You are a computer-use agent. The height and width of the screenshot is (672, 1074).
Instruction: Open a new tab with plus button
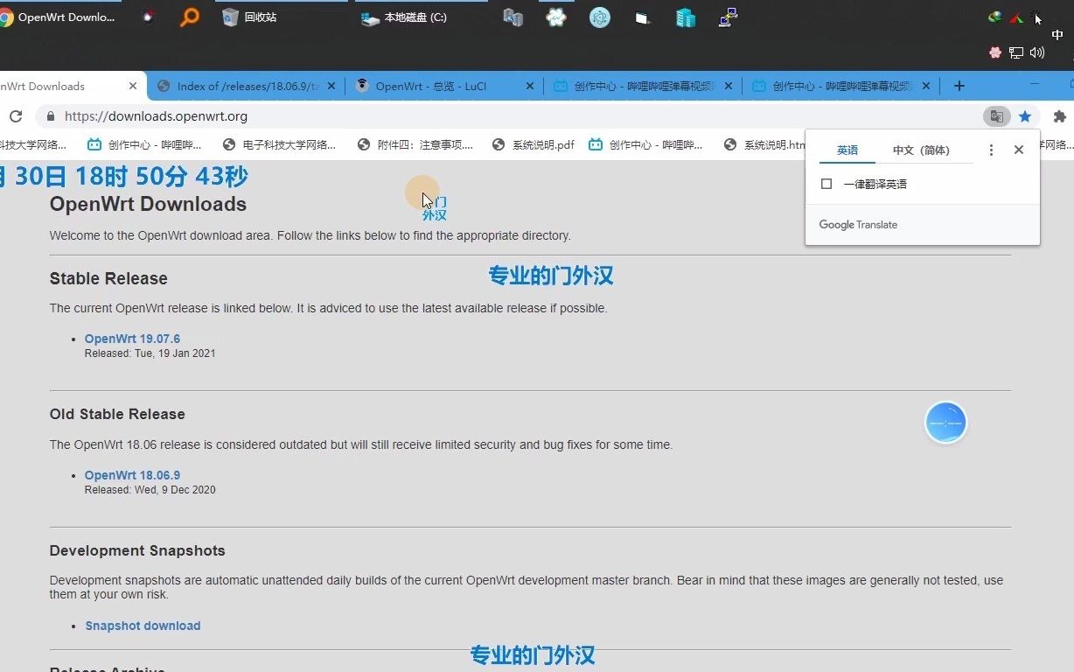(x=959, y=86)
